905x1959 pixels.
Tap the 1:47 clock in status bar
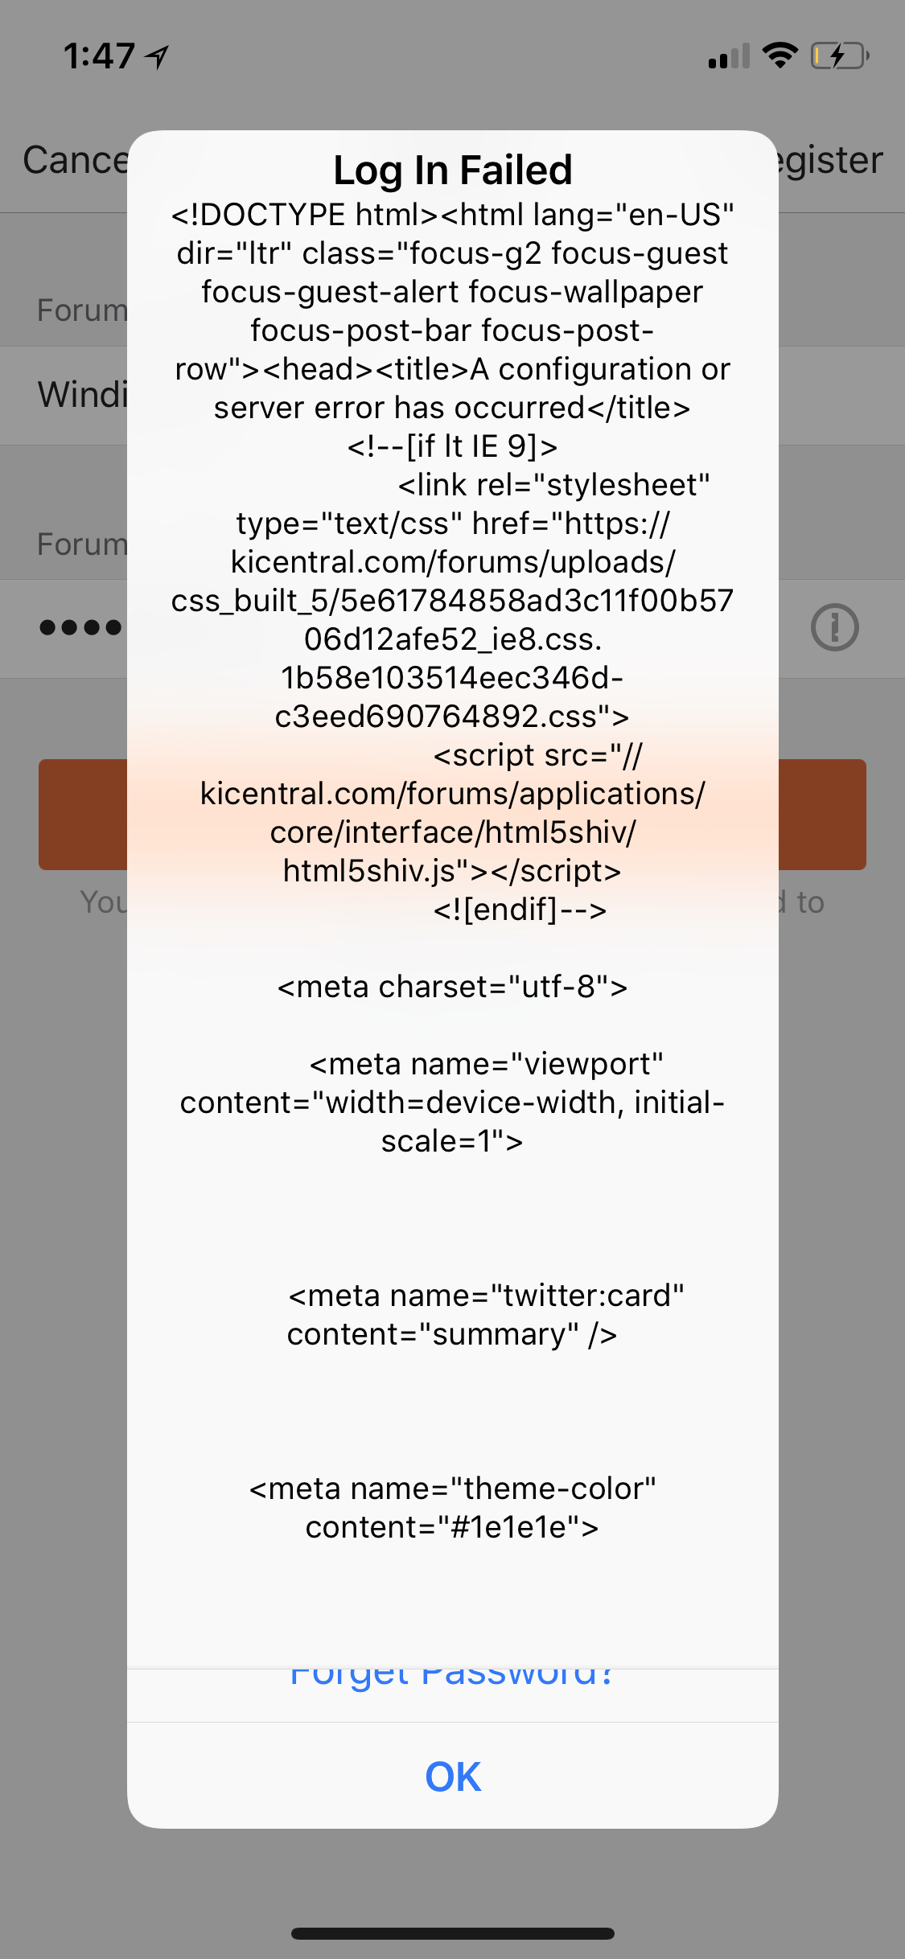tap(99, 56)
